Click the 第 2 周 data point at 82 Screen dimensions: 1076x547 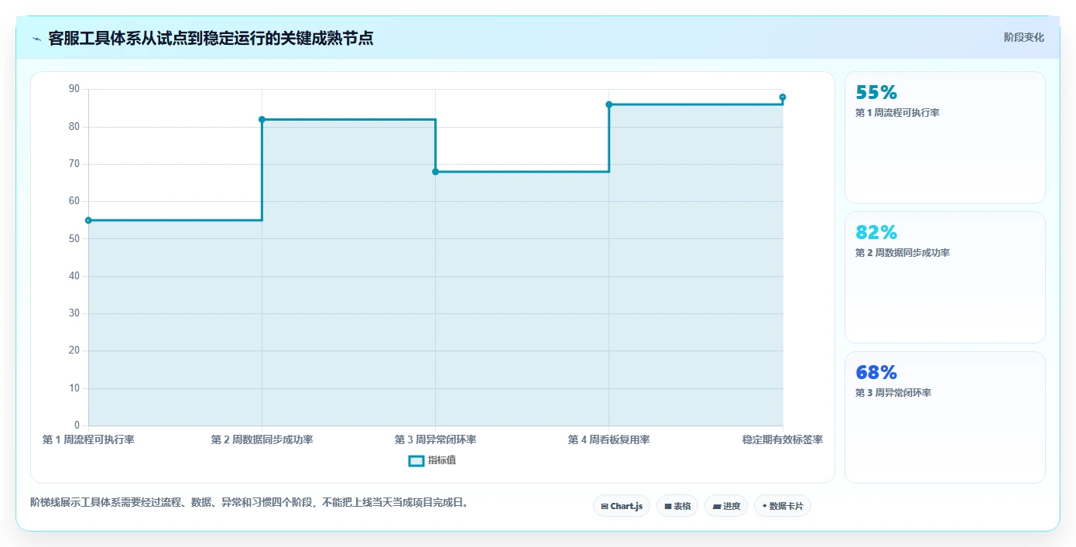coord(262,119)
